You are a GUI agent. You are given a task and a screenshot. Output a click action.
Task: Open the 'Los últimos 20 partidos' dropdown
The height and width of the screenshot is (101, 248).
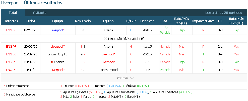223,13
